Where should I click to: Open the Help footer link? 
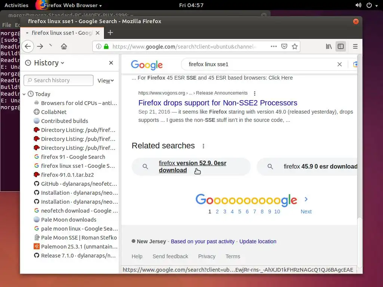(137, 256)
